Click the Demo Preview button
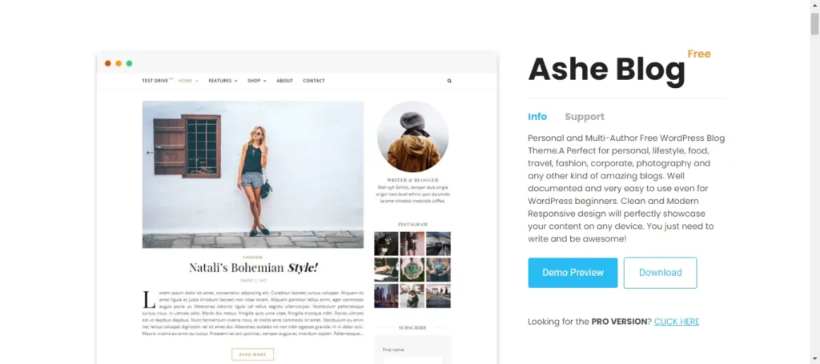 pyautogui.click(x=573, y=273)
